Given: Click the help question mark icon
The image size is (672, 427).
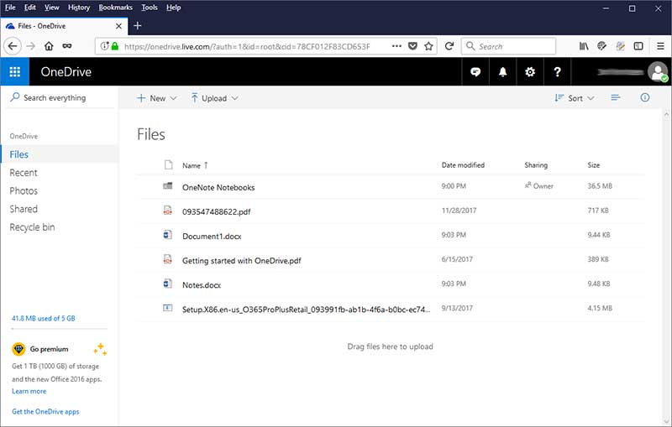Looking at the screenshot, I should coord(557,72).
